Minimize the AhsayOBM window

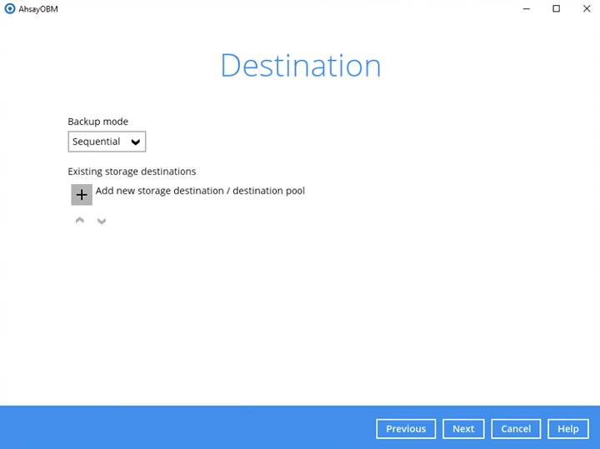pos(527,9)
